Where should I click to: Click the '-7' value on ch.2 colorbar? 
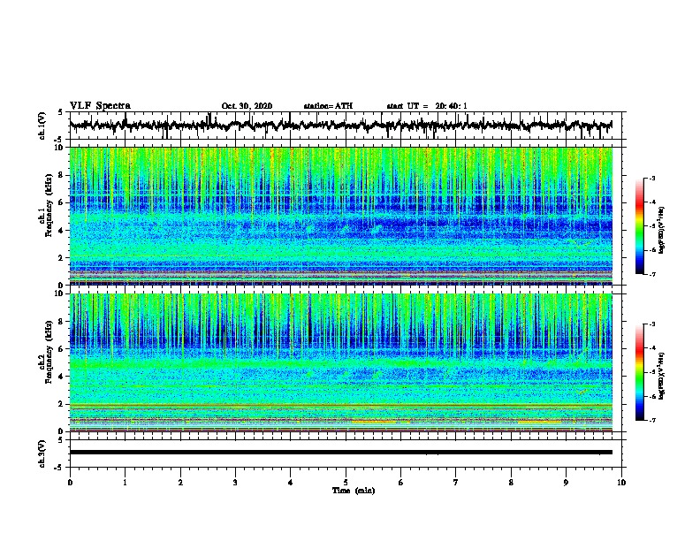tap(651, 421)
